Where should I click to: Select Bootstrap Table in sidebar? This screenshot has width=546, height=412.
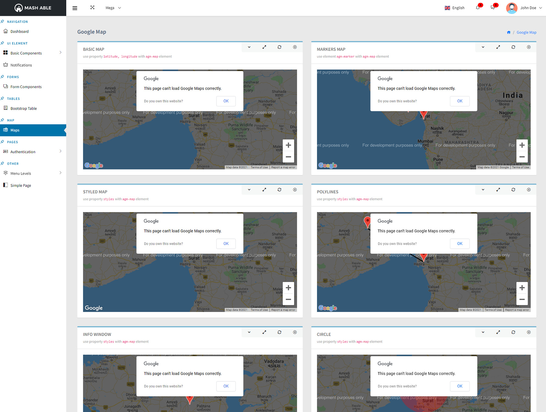coord(23,108)
